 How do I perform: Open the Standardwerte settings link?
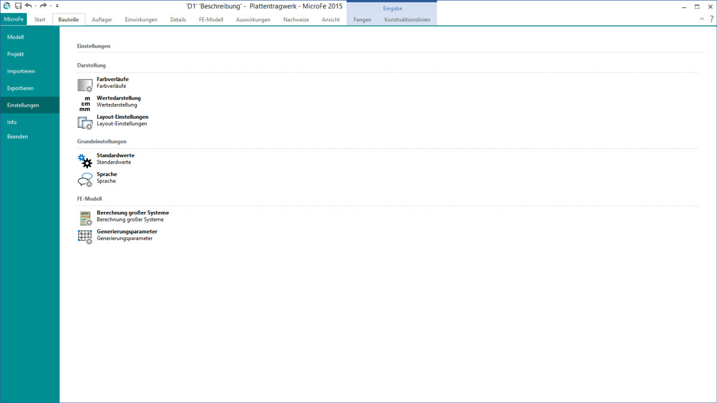[x=115, y=155]
